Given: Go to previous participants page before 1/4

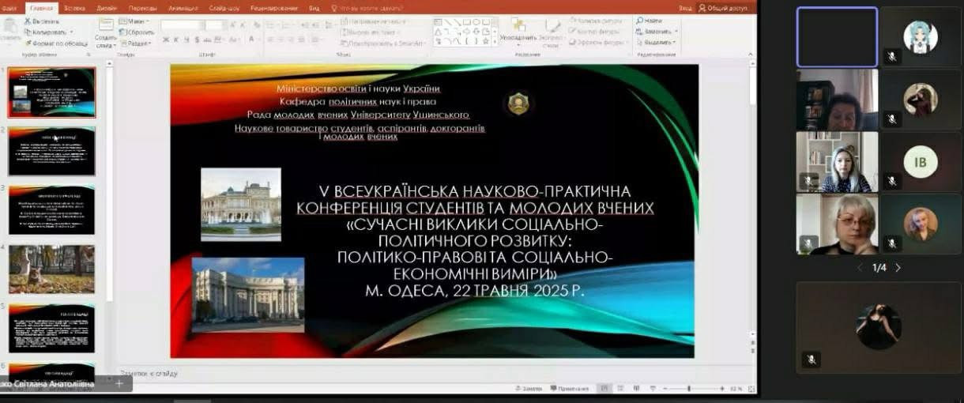Looking at the screenshot, I should (x=861, y=268).
